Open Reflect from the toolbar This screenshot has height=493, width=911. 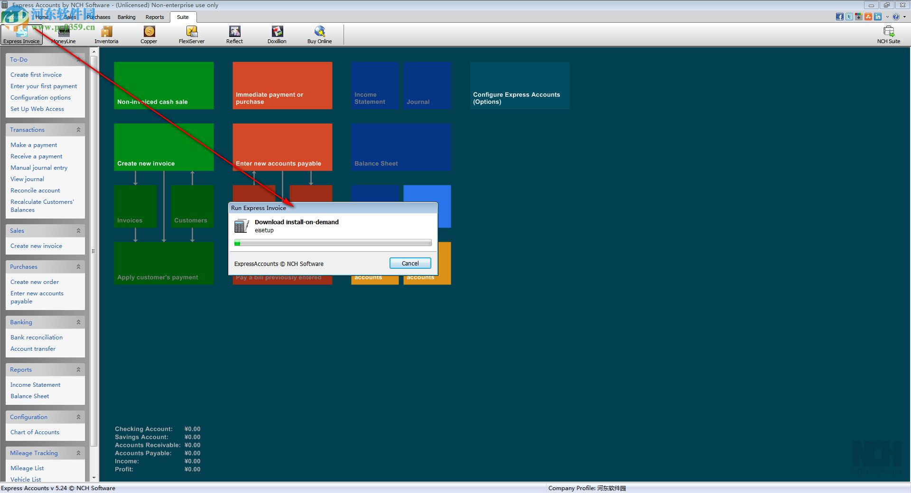[x=234, y=35]
